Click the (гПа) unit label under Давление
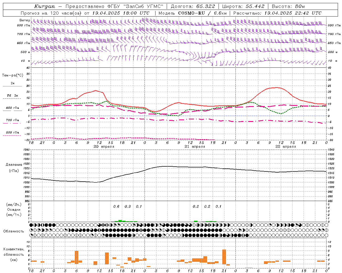The image size is (342, 273). click(x=14, y=171)
